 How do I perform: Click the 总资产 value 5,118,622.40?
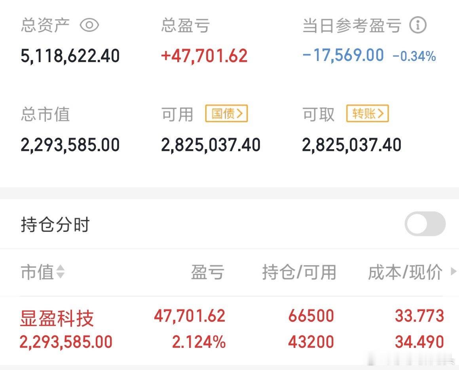click(x=70, y=56)
